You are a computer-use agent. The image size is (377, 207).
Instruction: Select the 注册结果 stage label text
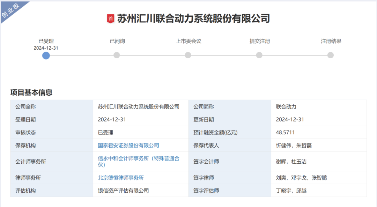(x=330, y=41)
